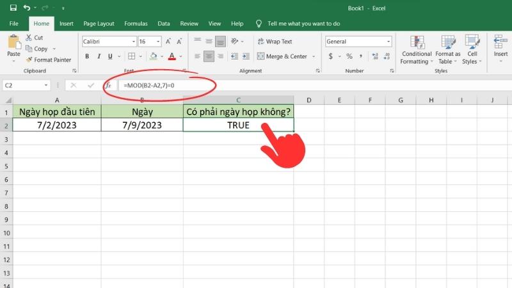Toggle Italic formatting

tap(97, 56)
